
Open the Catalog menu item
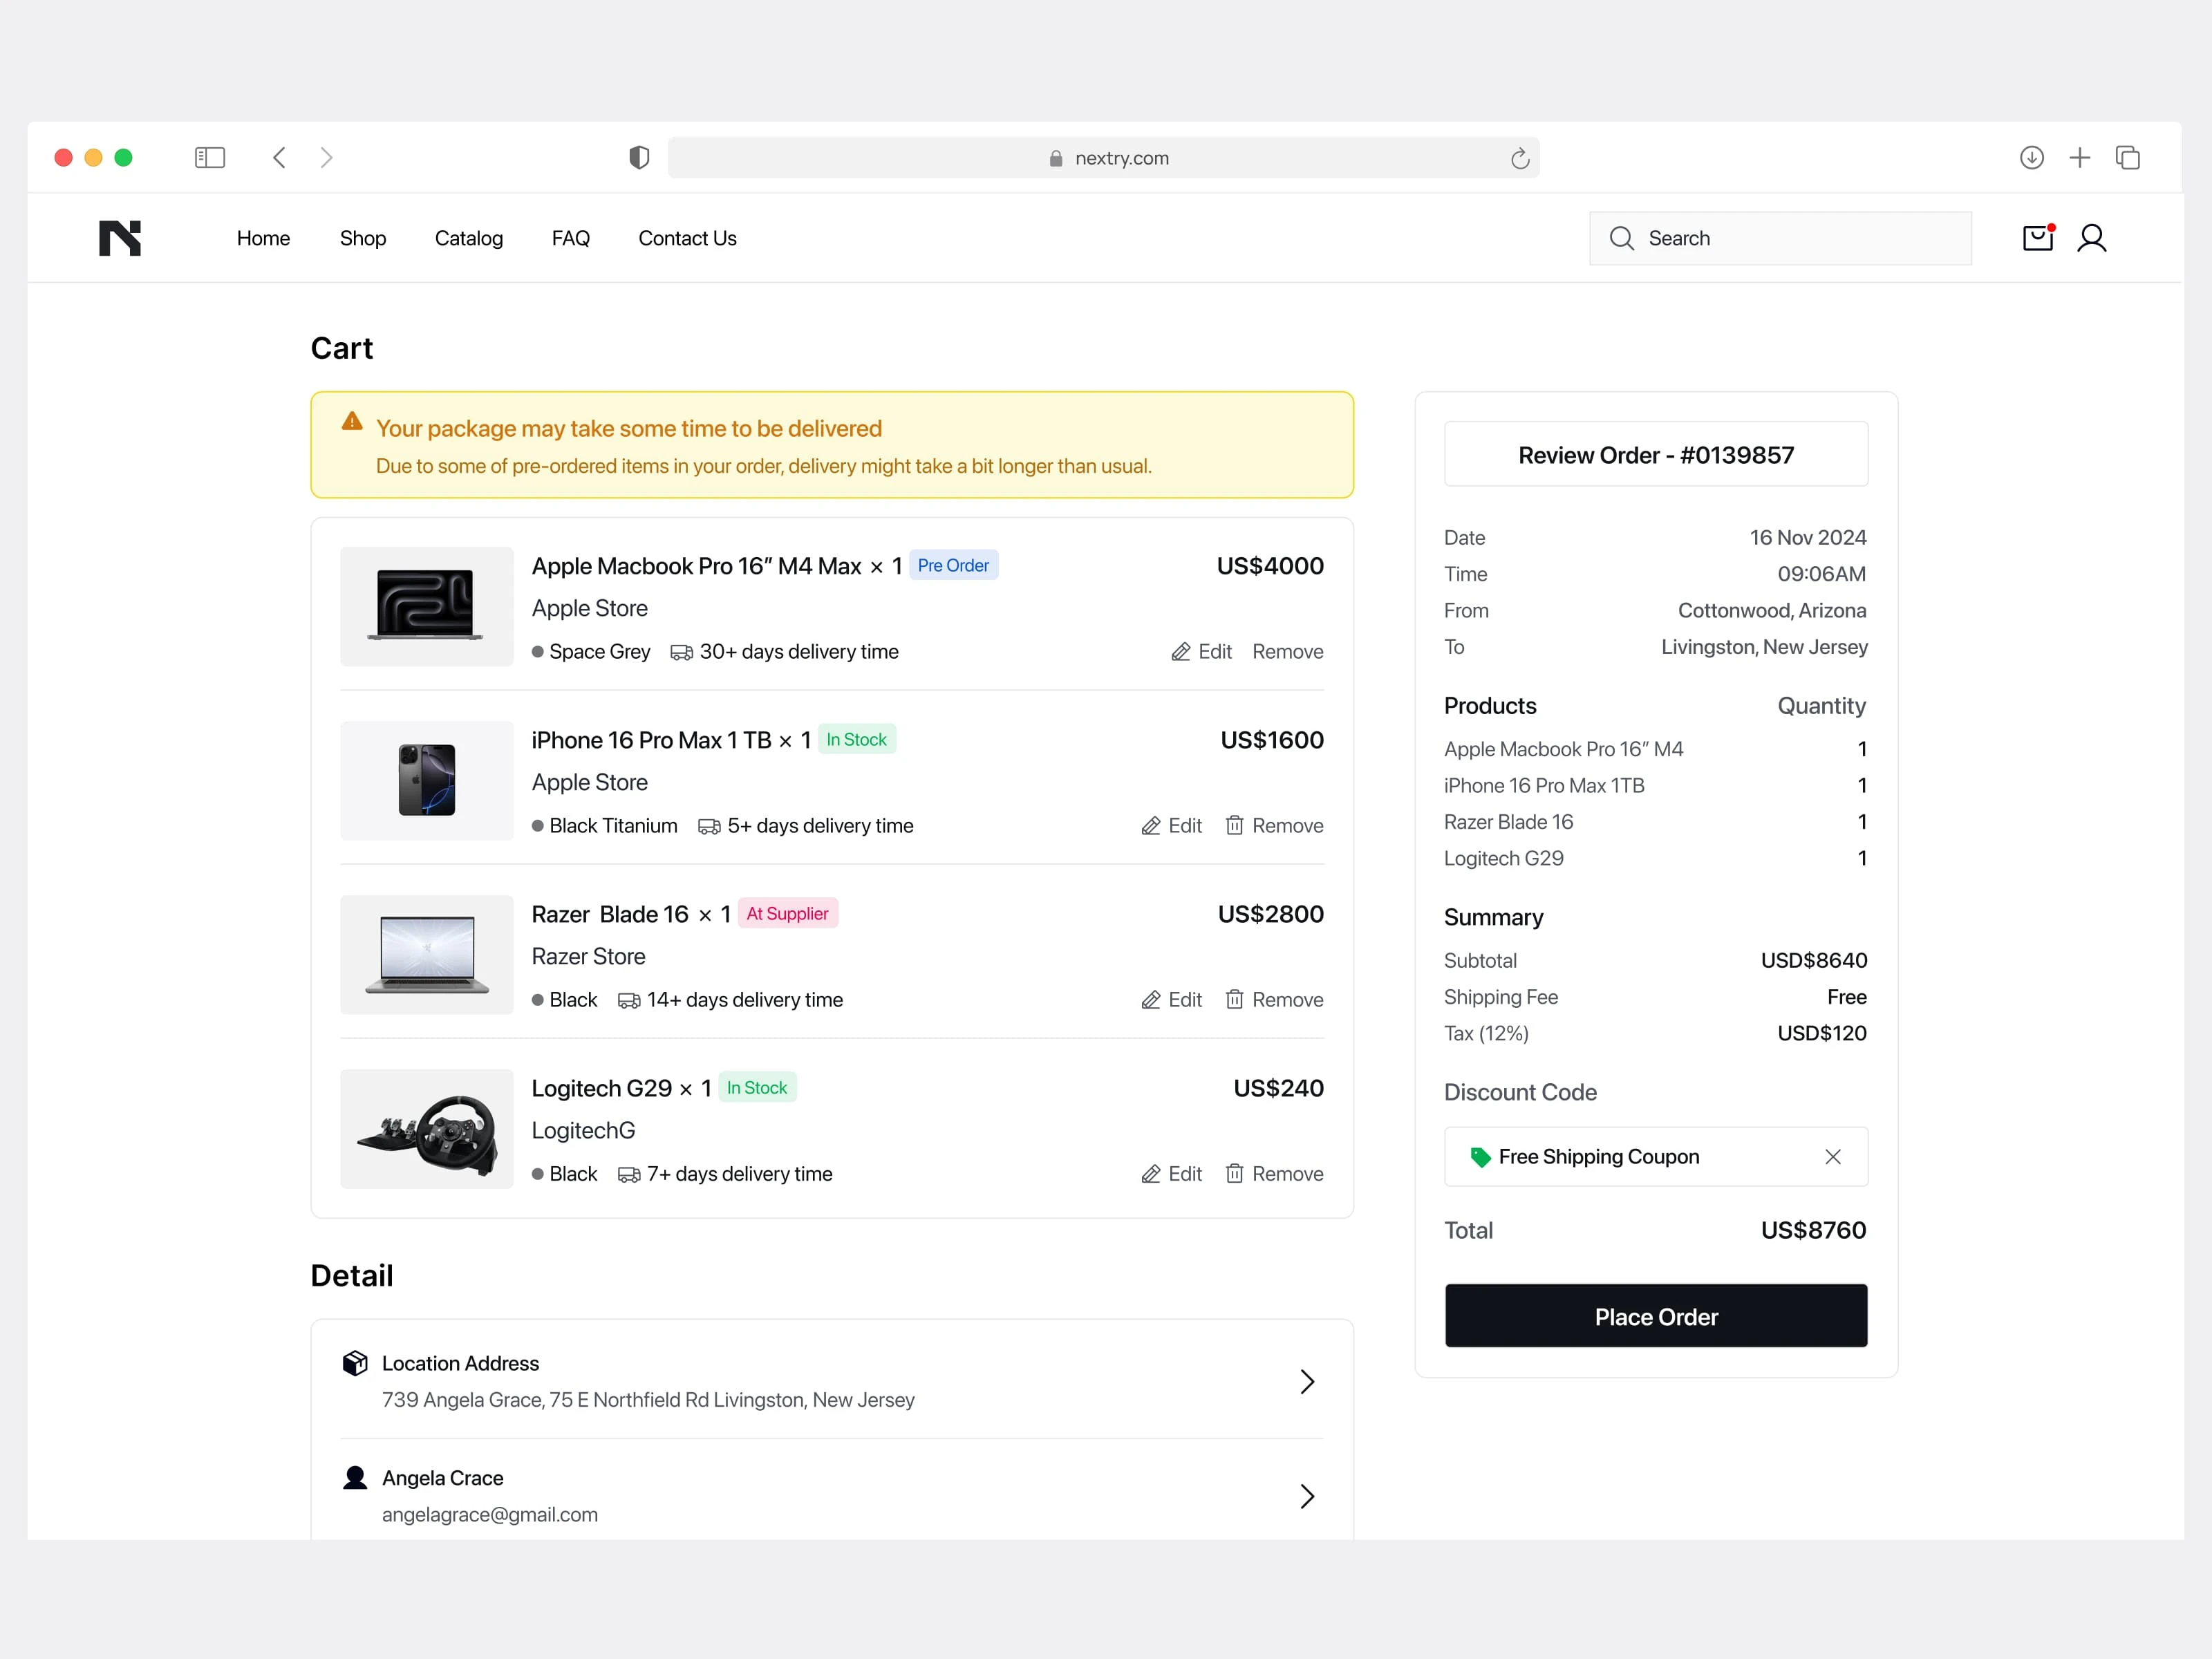point(468,238)
